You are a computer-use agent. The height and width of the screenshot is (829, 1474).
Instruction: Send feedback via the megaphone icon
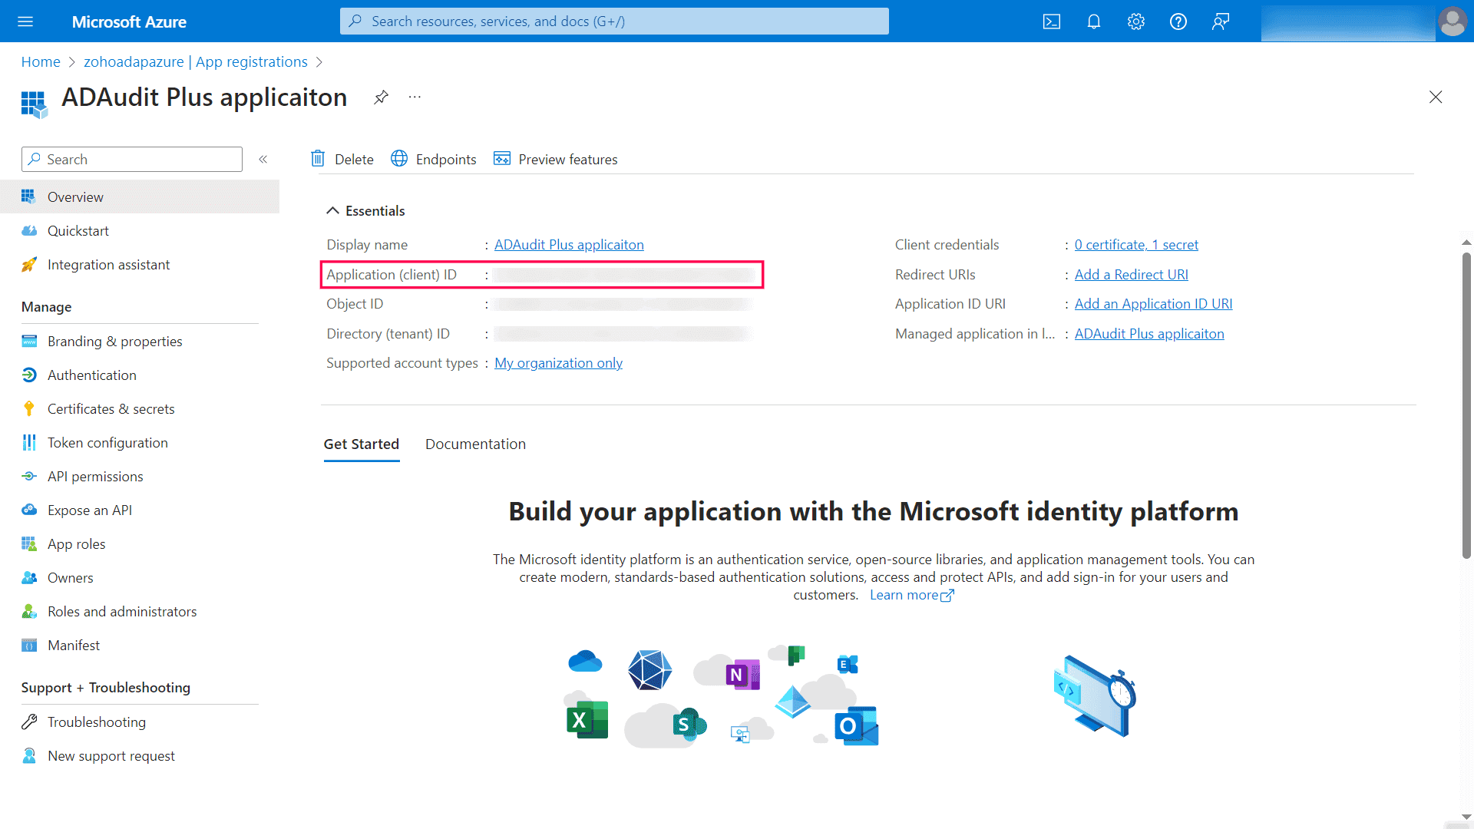click(x=1219, y=21)
